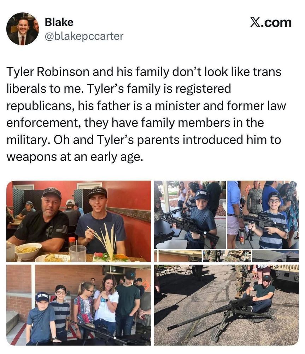View photo of boy in Air Force cap holding rifle

[x=190, y=215]
